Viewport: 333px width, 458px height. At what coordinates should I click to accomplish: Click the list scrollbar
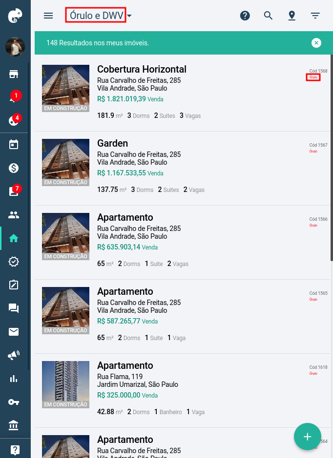(332, 158)
